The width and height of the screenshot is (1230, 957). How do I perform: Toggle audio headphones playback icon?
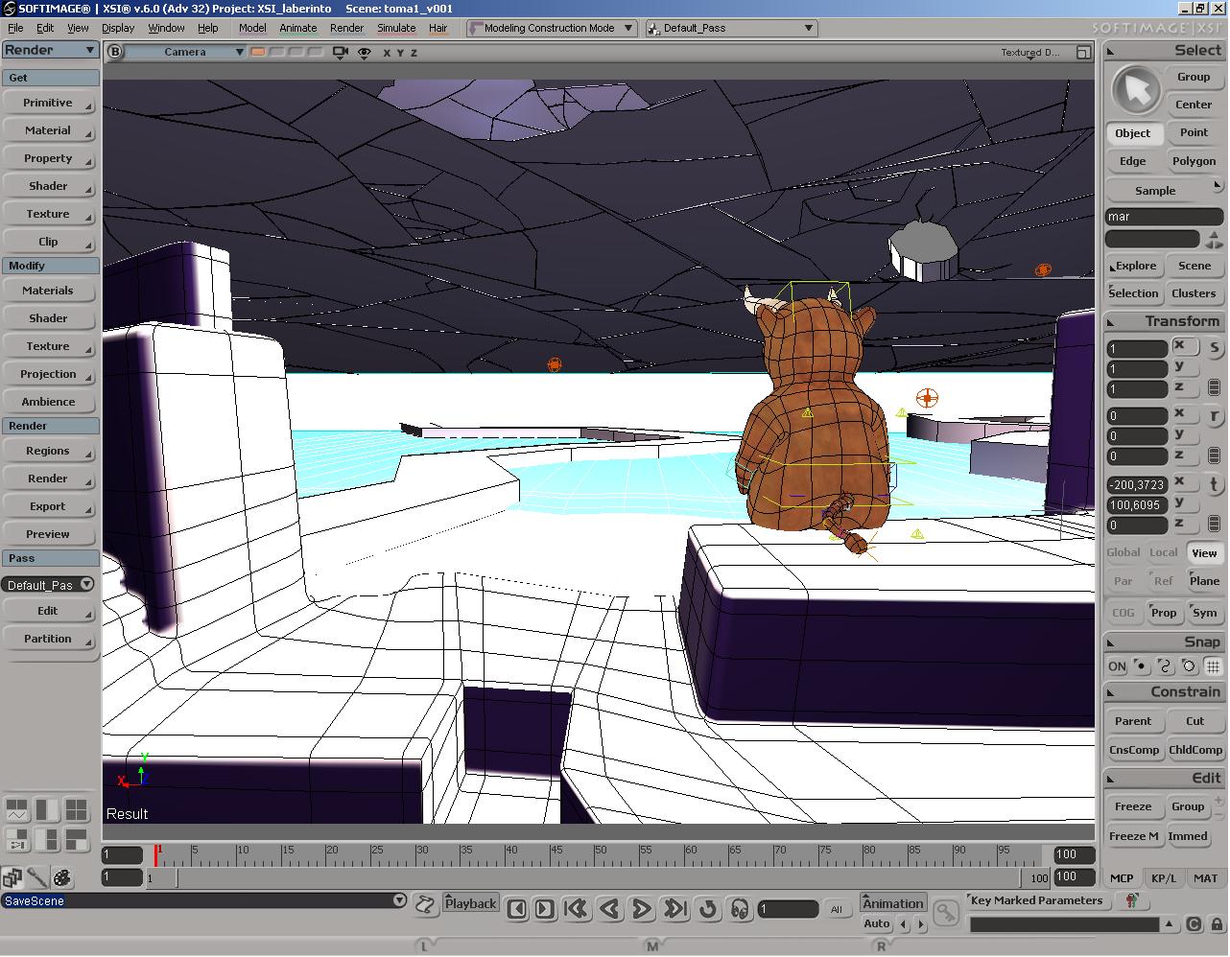pos(740,908)
